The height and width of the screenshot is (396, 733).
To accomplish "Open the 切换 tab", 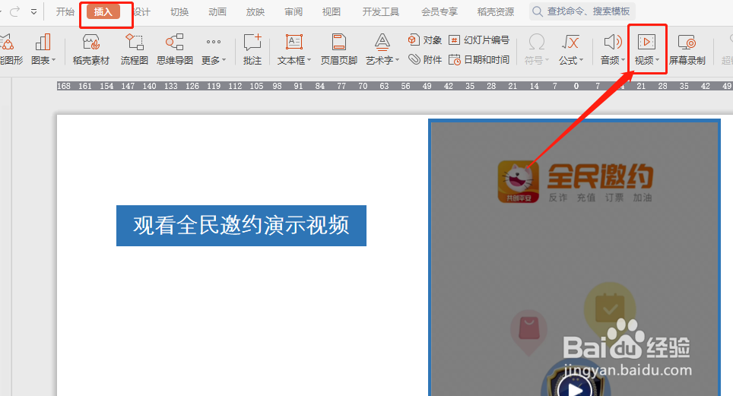I will point(179,11).
